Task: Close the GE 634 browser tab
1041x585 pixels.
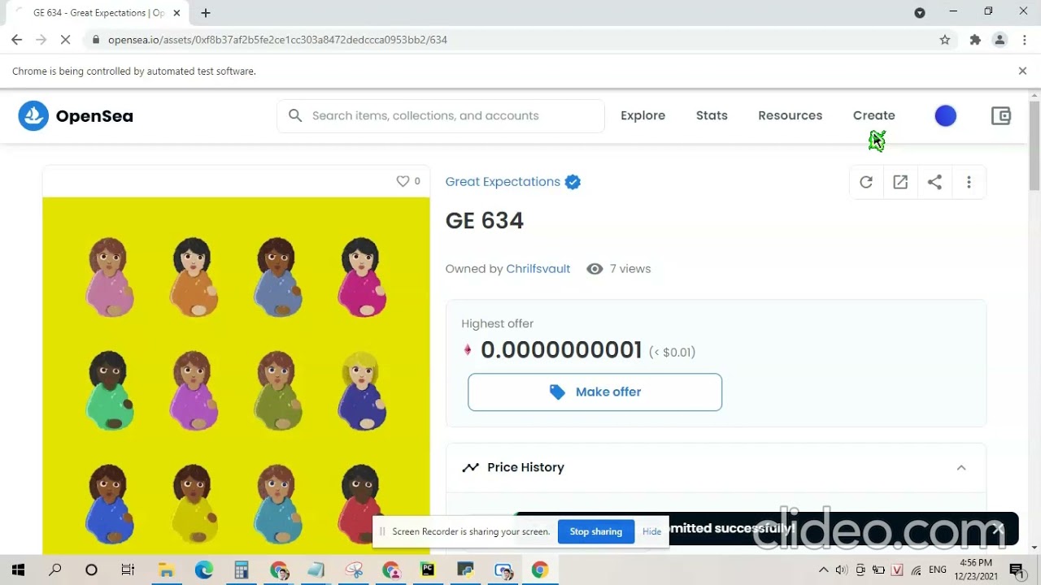Action: coord(176,13)
